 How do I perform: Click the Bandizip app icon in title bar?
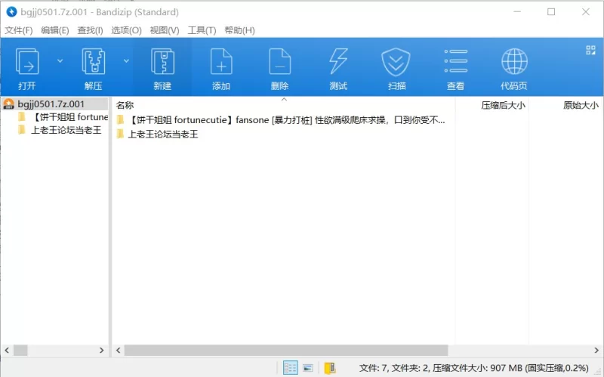tap(11, 12)
